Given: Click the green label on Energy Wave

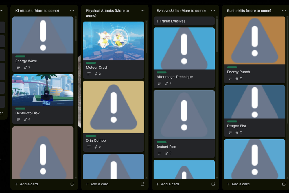Looking at the screenshot, I should 20,57.
